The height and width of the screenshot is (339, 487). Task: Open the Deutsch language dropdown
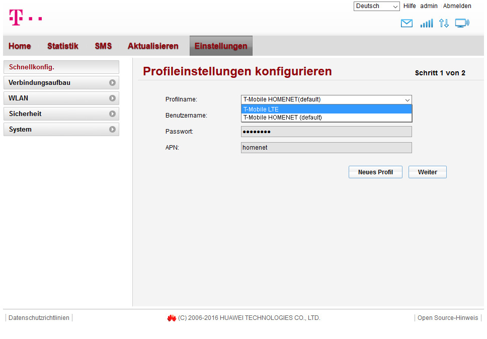tap(376, 6)
